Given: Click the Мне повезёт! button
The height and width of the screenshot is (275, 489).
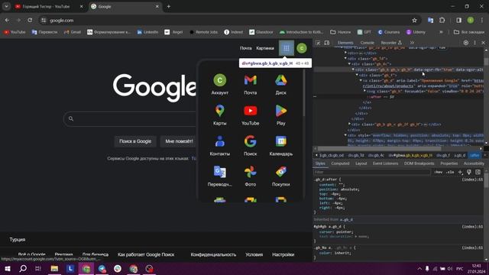Looking at the screenshot, I should 179,141.
